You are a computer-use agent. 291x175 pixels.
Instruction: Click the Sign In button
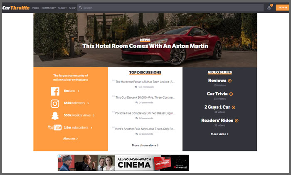pos(282,7)
